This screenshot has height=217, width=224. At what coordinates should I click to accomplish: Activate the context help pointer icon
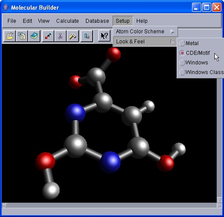tap(104, 36)
